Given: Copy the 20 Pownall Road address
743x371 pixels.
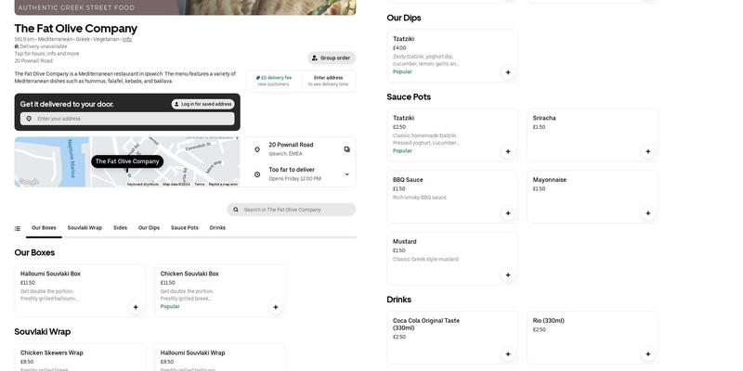Looking at the screenshot, I should 346,149.
